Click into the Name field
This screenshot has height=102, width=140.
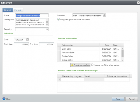pos(32,15)
